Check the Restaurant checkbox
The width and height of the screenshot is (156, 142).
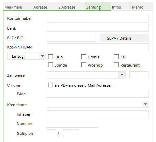point(116,65)
